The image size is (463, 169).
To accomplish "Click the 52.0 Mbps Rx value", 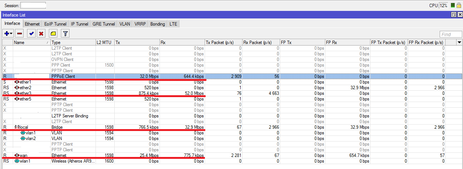I will [x=194, y=93].
